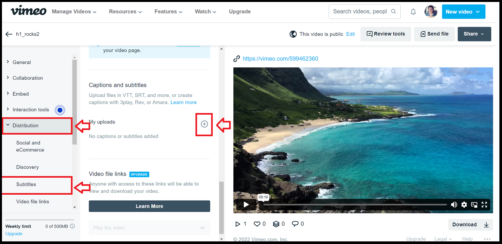Open the Manage Videos menu
Image resolution: width=502 pixels, height=244 pixels.
(x=74, y=11)
